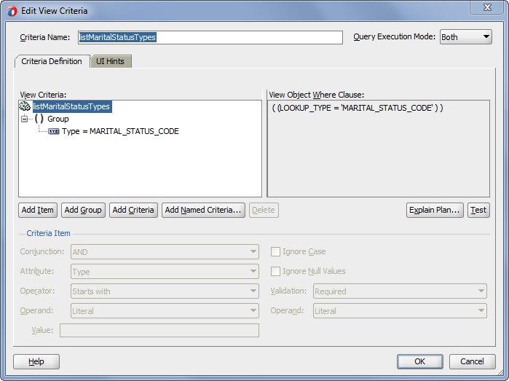Viewport: 509px width, 381px height.
Task: Toggle the Ignore Null Values checkbox
Action: pos(275,271)
